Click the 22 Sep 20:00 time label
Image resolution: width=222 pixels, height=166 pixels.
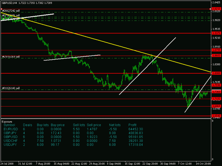150,164
